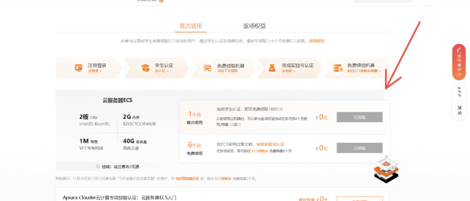Follow the 去认证 link
The image size is (470, 201).
162,71
